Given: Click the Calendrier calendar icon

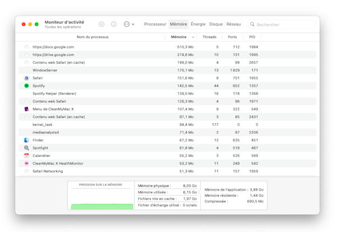Looking at the screenshot, I should pyautogui.click(x=26, y=156).
